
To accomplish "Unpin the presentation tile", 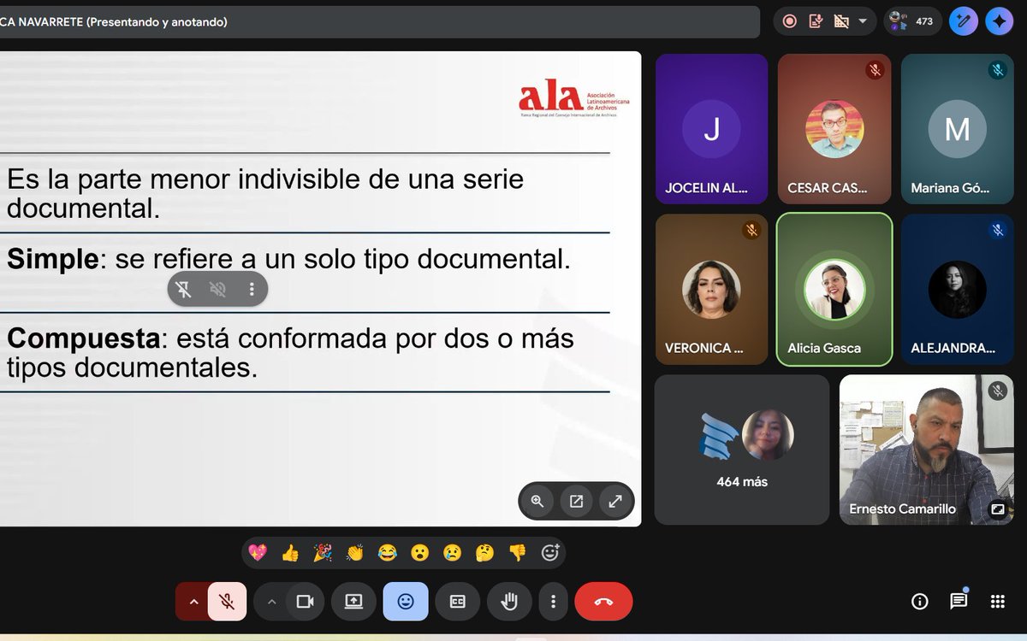I will pyautogui.click(x=184, y=289).
